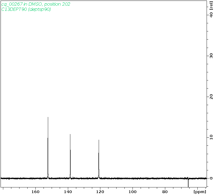Screen dimensions: 215x195
Task: Click the 30 tick label on intensity axis
Action: (x=211, y=56)
